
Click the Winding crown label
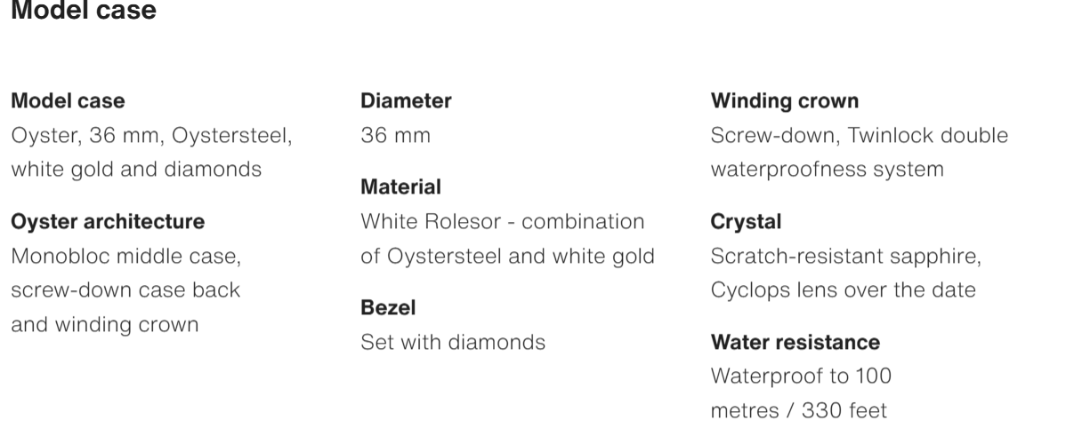785,101
